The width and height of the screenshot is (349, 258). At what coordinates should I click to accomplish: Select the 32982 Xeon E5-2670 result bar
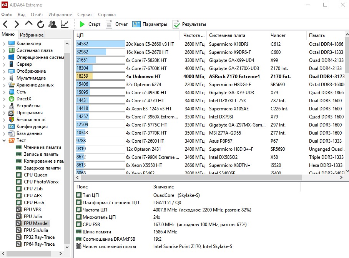point(100,52)
